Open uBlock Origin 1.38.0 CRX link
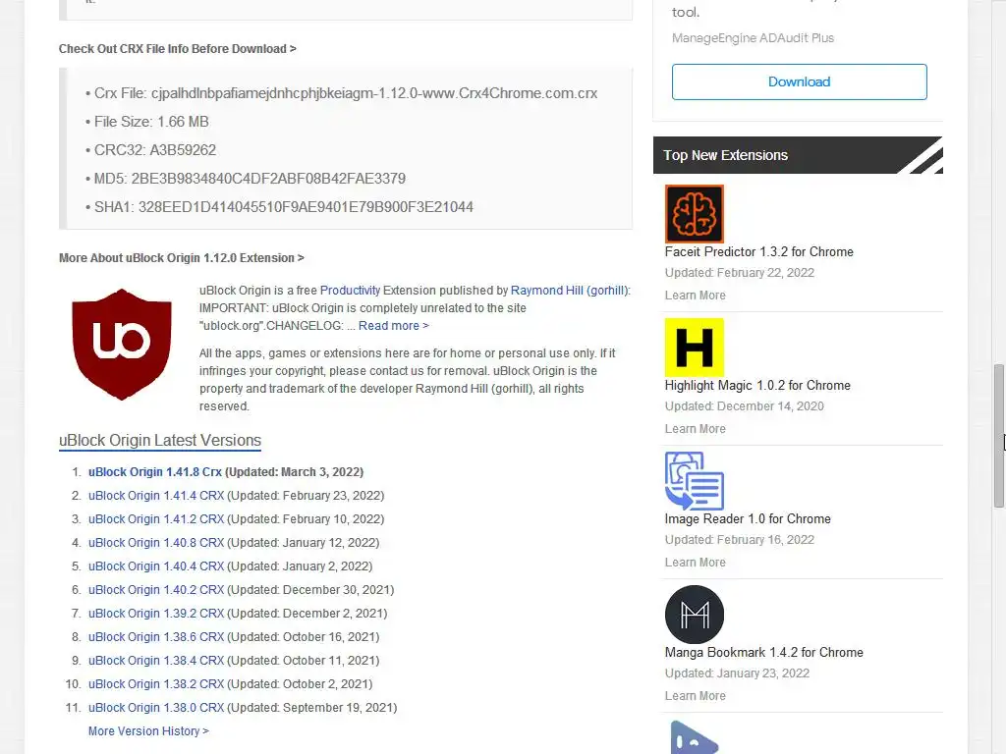Screen dimensions: 1006x754 (156, 708)
